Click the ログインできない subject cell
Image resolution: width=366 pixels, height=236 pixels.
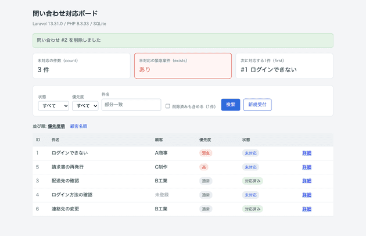70,153
